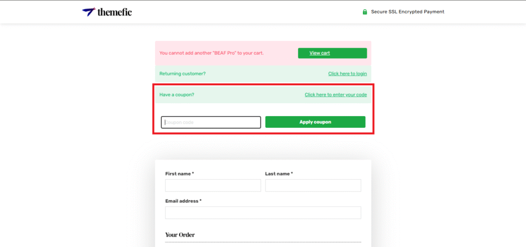The image size is (526, 247).
Task: Focus the Coupon code input field
Action: coord(211,122)
